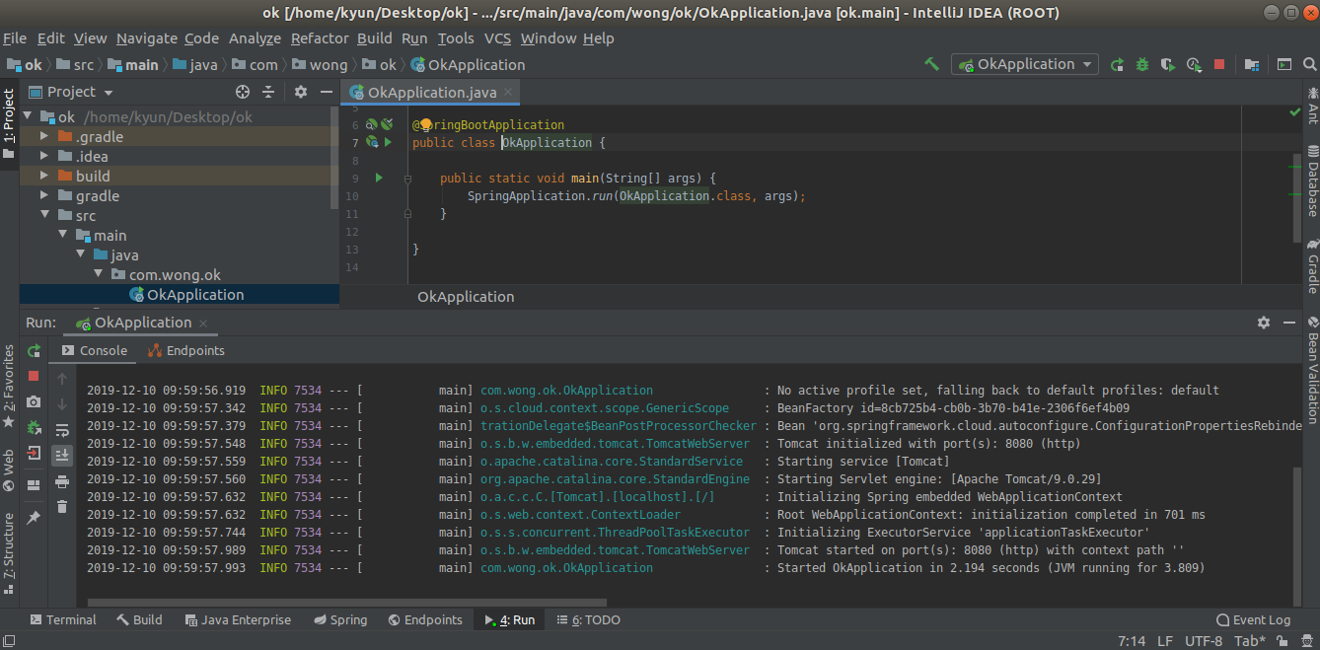Open Project panel gear settings
The width and height of the screenshot is (1320, 650).
301,92
